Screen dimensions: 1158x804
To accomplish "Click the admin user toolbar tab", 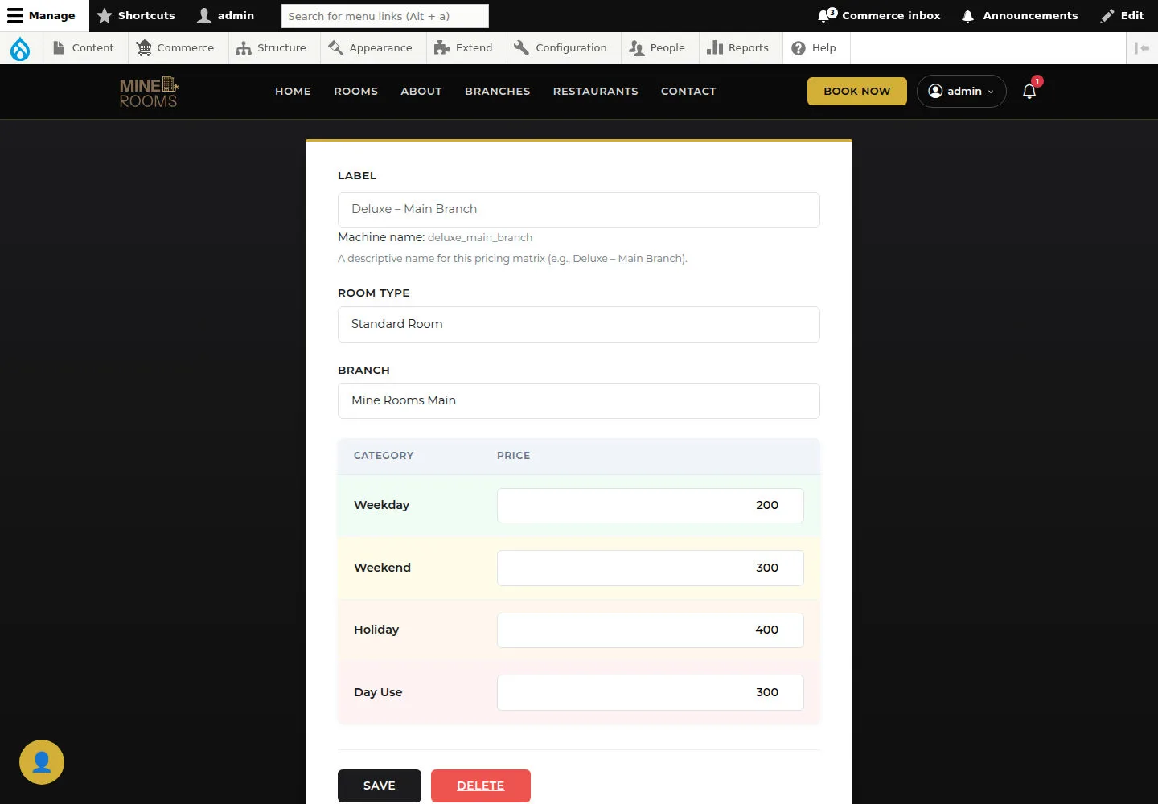I will (226, 15).
